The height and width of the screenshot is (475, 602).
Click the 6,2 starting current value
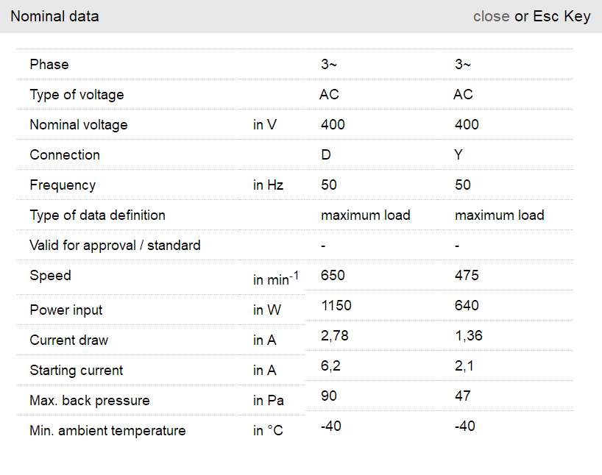pyautogui.click(x=329, y=366)
